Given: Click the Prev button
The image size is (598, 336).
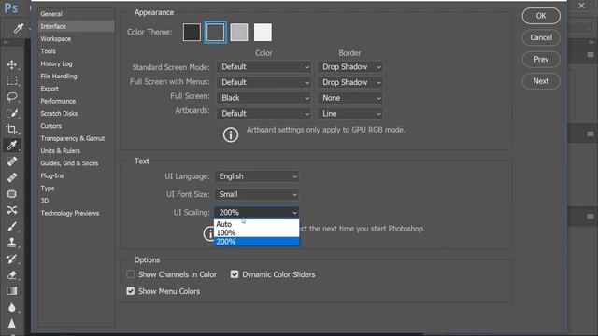Looking at the screenshot, I should pyautogui.click(x=541, y=60).
